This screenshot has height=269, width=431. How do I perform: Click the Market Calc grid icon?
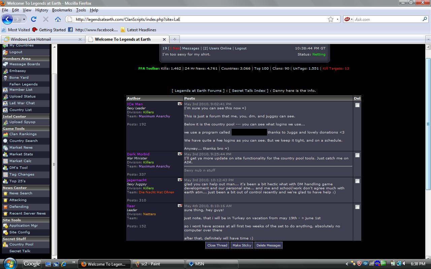click(5, 161)
